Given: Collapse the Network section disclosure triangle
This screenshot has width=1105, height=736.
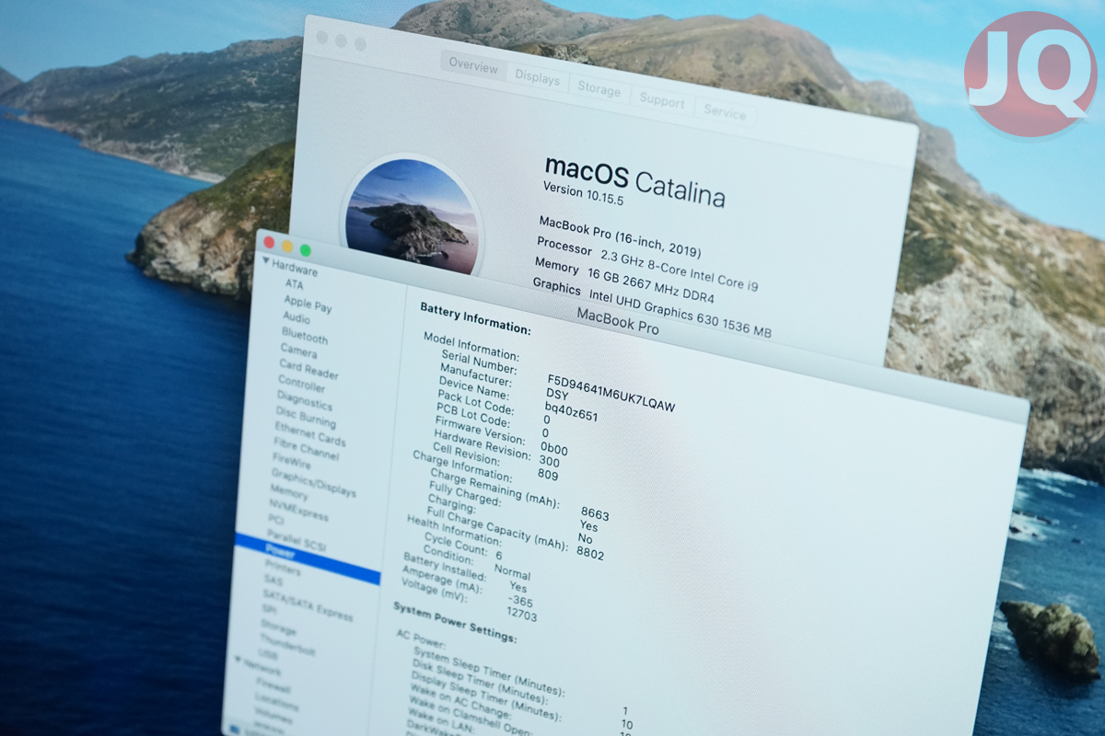Looking at the screenshot, I should point(238,660).
